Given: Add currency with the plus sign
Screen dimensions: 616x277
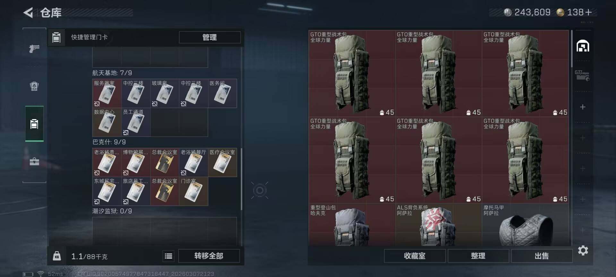Looking at the screenshot, I should 588,12.
